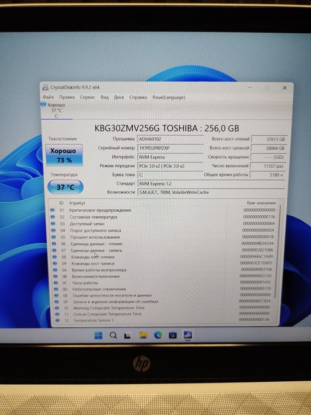Open the Справка menu

click(138, 97)
